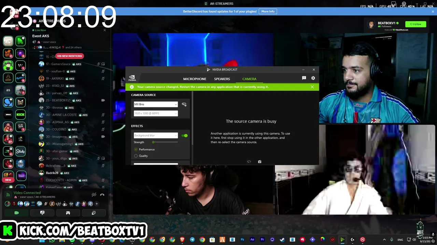Open Brave browser from the taskbar
The height and width of the screenshot is (245, 437).
182,240
